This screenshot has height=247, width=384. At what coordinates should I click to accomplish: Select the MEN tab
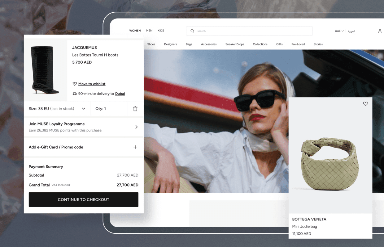coord(149,31)
